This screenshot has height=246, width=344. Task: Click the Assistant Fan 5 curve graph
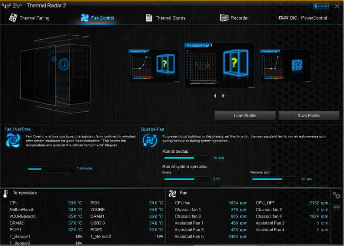[x=273, y=67]
